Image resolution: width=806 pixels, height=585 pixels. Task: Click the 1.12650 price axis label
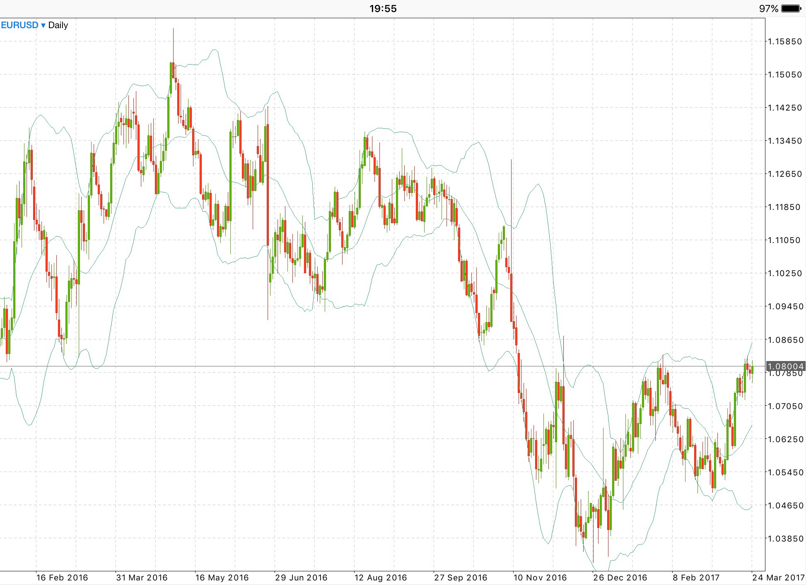785,174
